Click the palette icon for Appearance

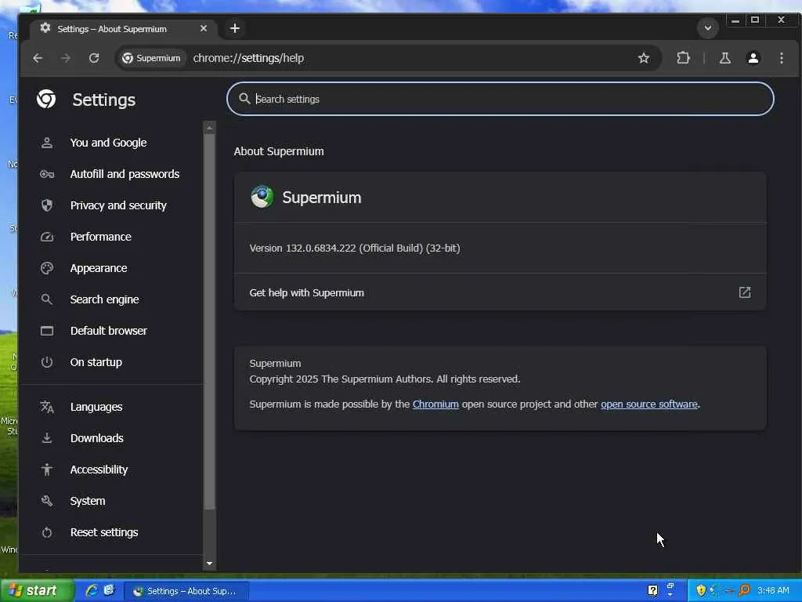(x=46, y=268)
